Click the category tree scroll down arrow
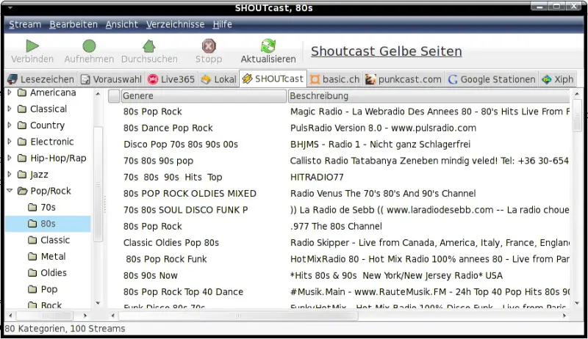 coord(98,304)
